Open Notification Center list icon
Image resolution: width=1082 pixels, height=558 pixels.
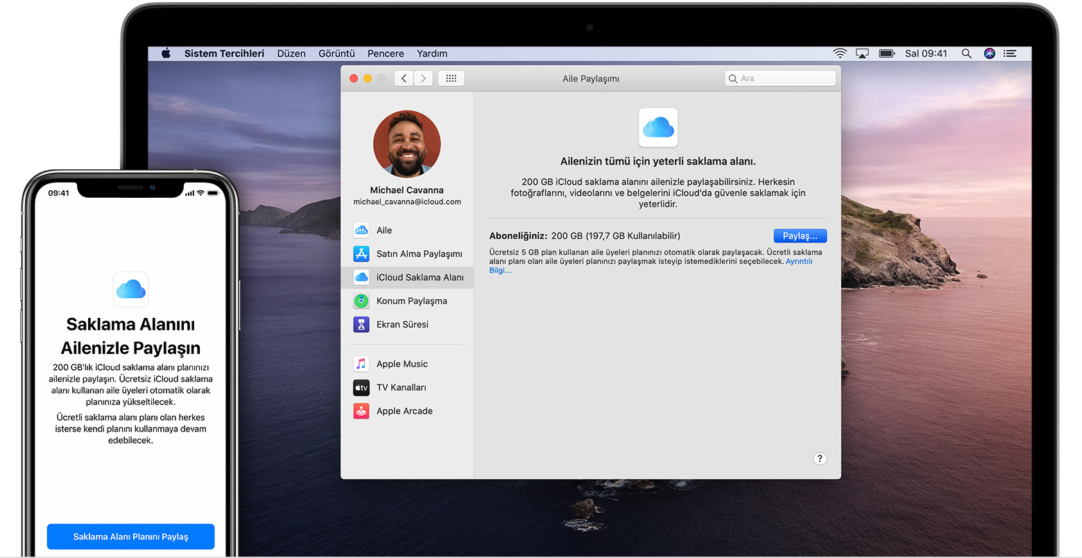tap(1010, 53)
